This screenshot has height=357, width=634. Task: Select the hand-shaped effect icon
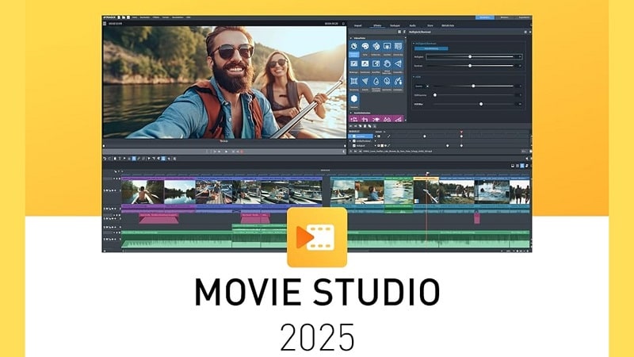(x=387, y=64)
